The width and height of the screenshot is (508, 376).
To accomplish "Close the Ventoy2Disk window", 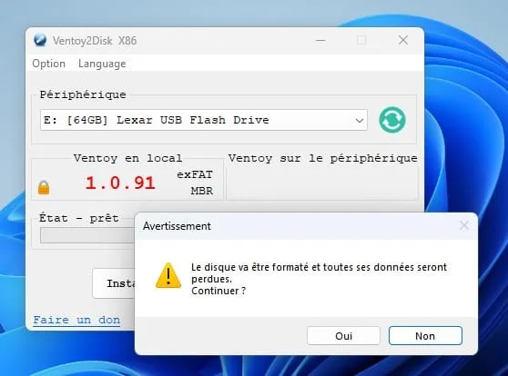I will pyautogui.click(x=403, y=40).
